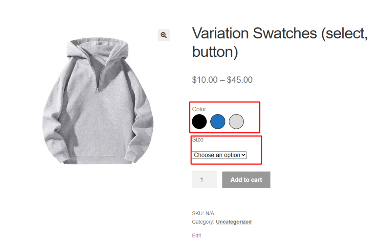The image size is (386, 248).
Task: Click the Color attribute label
Action: (199, 109)
